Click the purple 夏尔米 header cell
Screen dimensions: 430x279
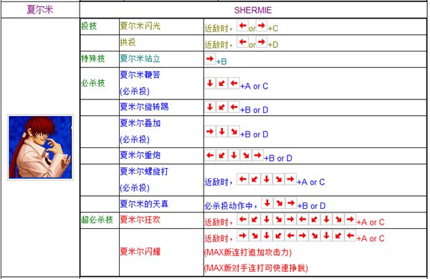pos(40,9)
